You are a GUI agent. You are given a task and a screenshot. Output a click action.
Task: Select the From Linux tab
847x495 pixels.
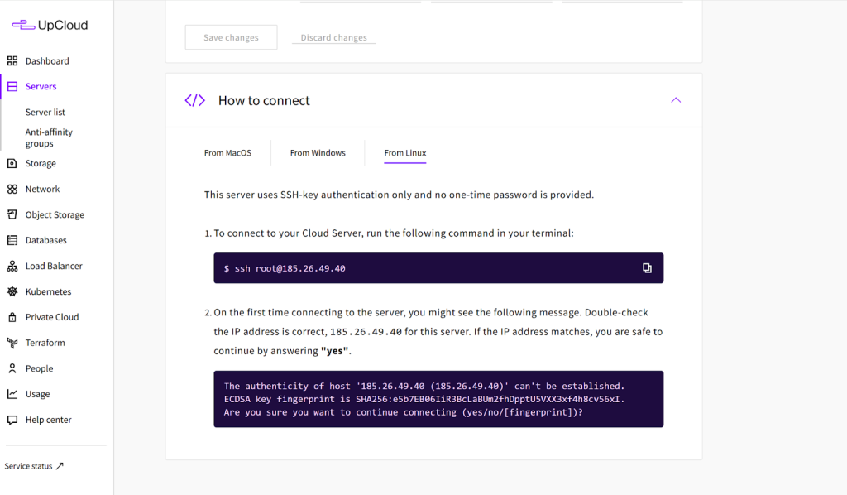(405, 153)
